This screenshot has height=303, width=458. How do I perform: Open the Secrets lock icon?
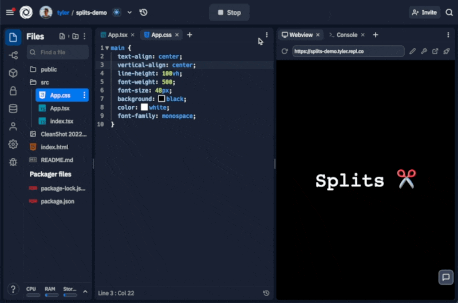pyautogui.click(x=13, y=91)
